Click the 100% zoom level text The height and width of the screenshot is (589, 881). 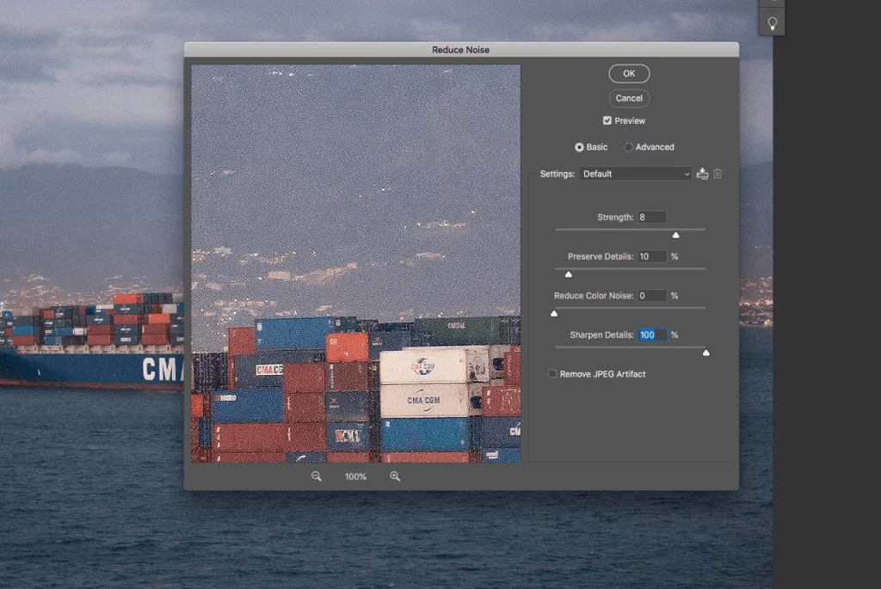tap(355, 476)
